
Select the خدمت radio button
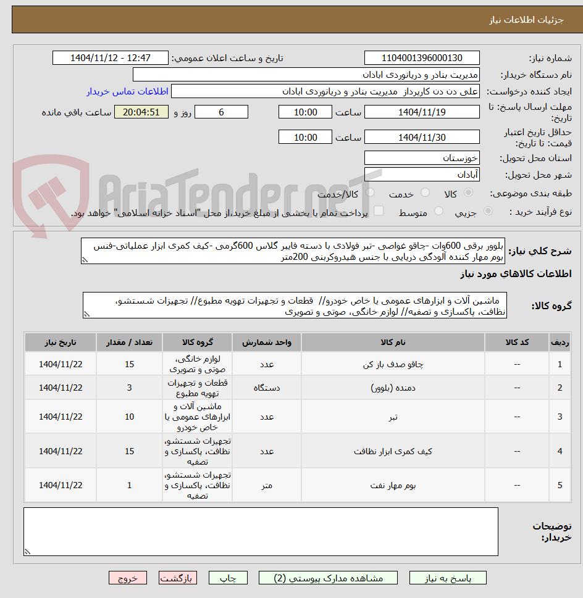(425, 193)
